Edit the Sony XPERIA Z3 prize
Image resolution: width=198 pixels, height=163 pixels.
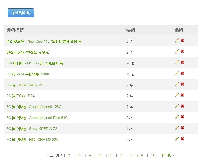point(176,128)
